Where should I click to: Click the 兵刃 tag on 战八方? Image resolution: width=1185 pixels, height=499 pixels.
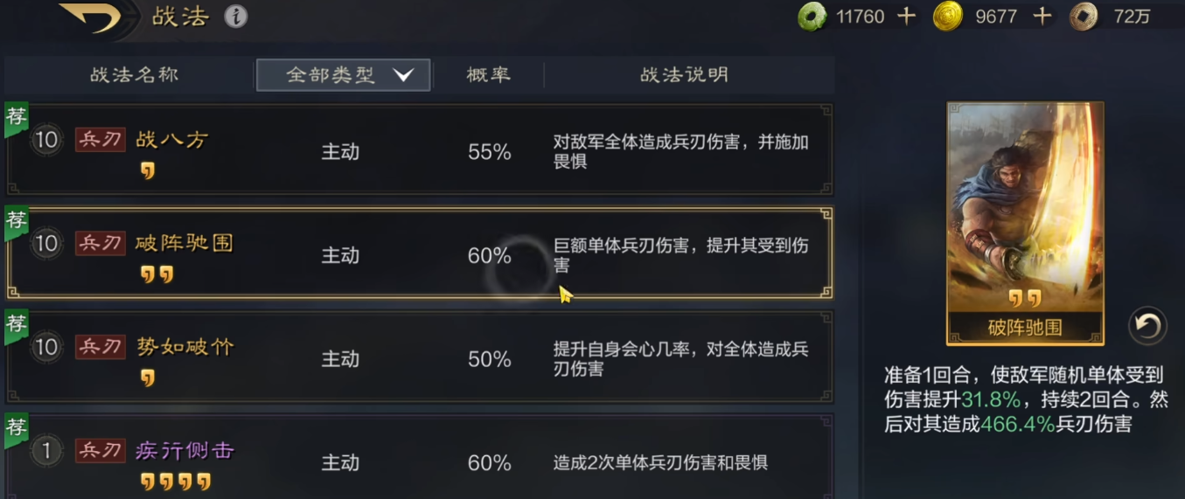pyautogui.click(x=100, y=140)
